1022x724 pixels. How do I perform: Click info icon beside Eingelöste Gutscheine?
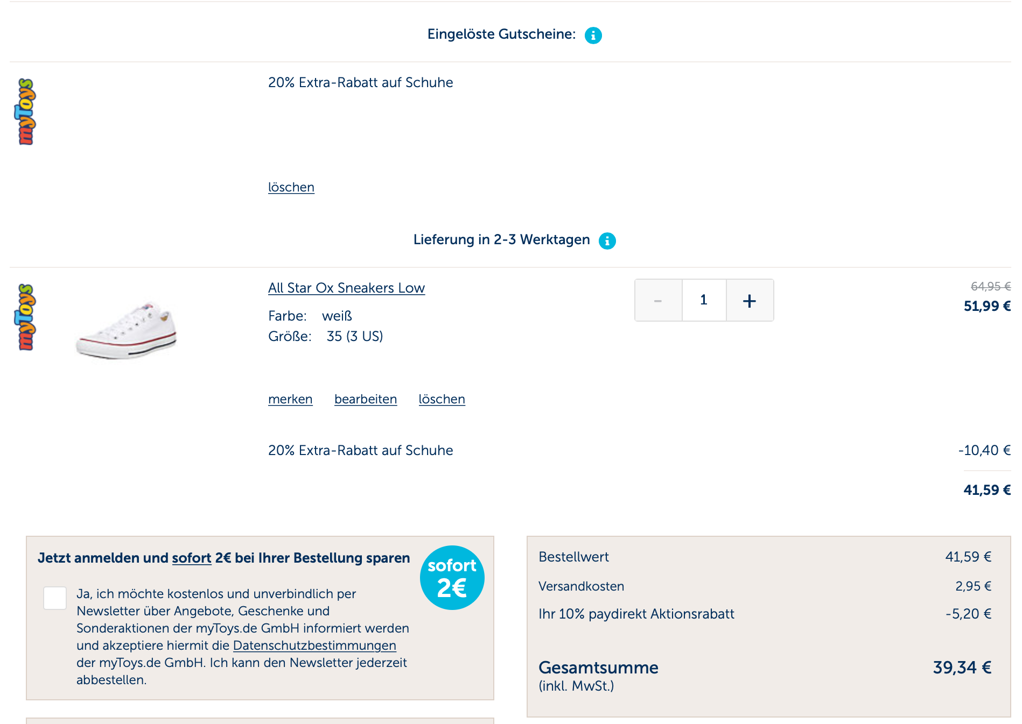pos(593,36)
